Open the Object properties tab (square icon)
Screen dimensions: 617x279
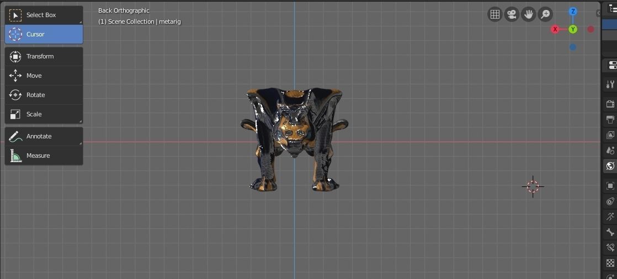pos(610,185)
